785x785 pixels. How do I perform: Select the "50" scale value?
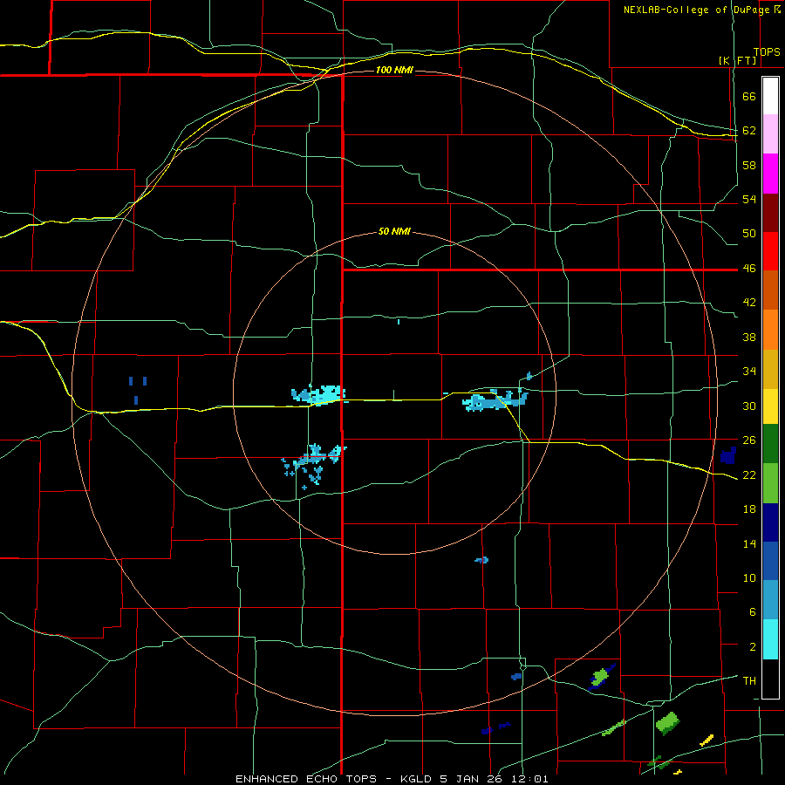click(749, 234)
